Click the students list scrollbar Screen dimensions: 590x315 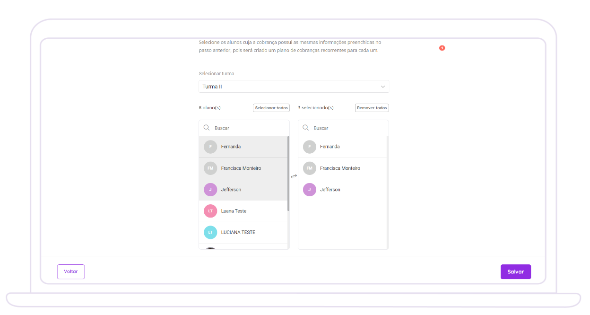pos(288,174)
